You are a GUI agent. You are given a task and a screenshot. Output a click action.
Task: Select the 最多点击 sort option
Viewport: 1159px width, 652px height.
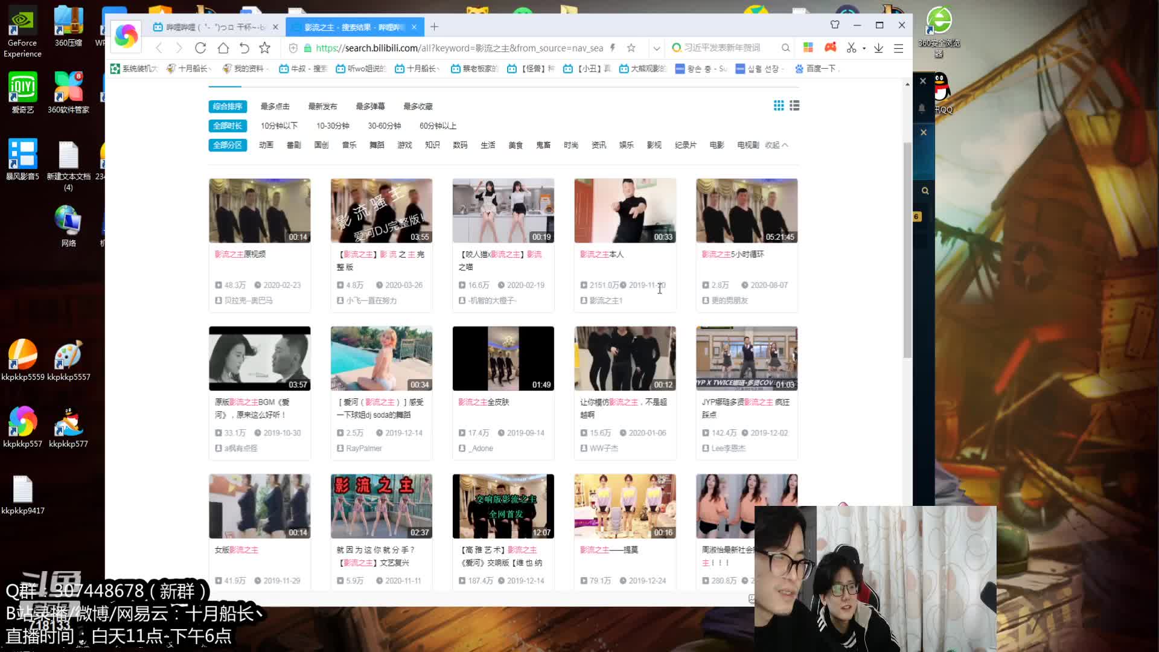click(275, 106)
